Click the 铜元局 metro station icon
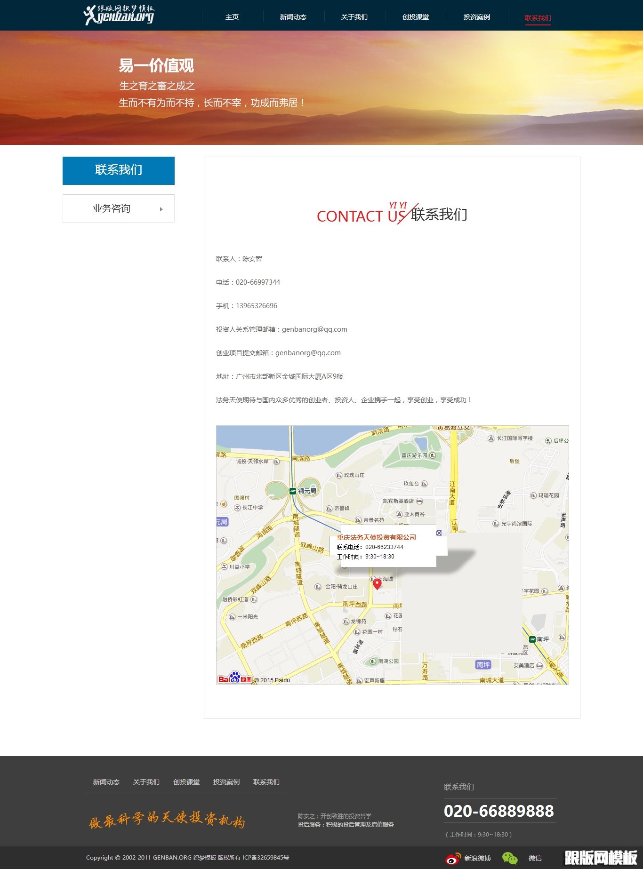Image resolution: width=643 pixels, height=869 pixels. [x=293, y=491]
